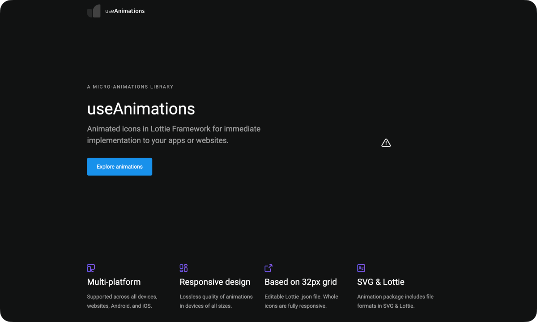
Task: Click the Multi-platform heading
Action: 114,282
